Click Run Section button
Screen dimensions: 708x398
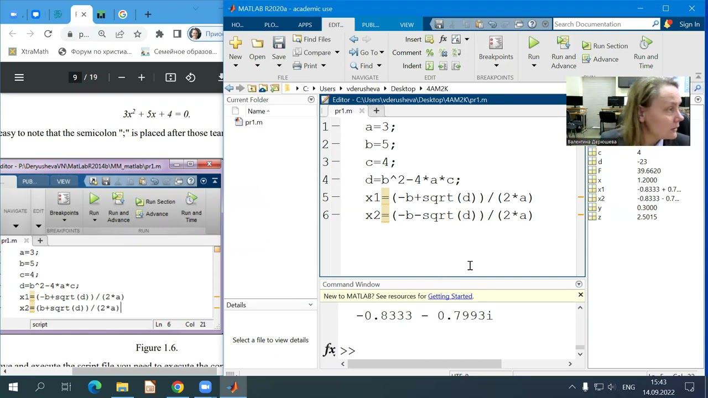pyautogui.click(x=605, y=46)
